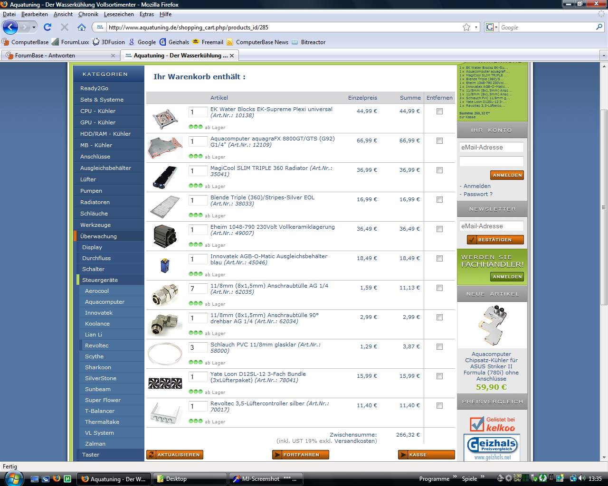608x486 pixels.
Task: Click the EK-Supreme Plexi product thumbnail
Action: (x=165, y=118)
